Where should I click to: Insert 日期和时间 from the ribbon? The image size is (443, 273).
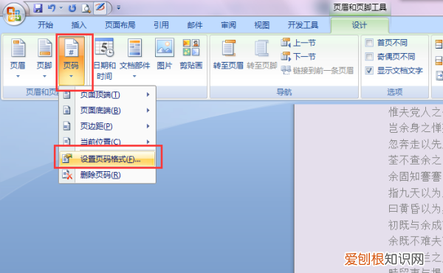pyautogui.click(x=105, y=59)
